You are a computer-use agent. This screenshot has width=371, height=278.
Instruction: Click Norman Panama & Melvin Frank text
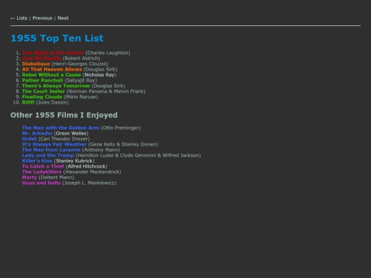click(x=106, y=91)
